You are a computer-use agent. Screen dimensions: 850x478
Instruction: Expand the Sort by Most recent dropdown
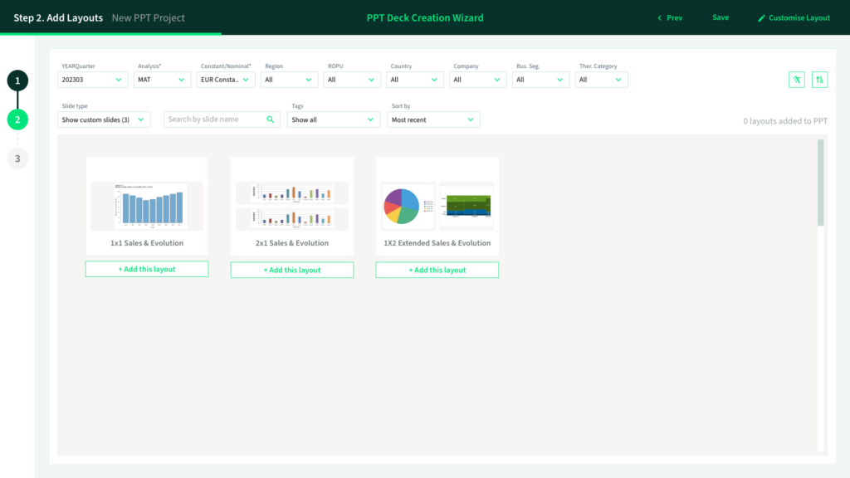(433, 119)
